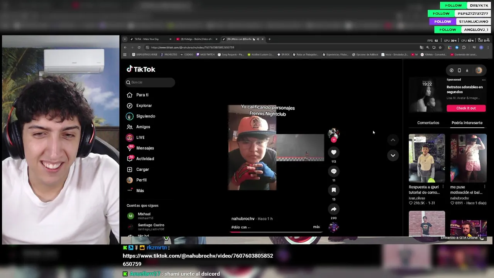The image size is (494, 278).
Task: Click the TikTok logo
Action: click(141, 69)
